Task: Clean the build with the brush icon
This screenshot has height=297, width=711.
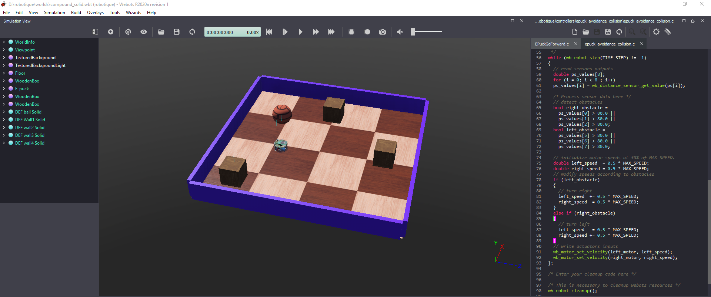Action: pyautogui.click(x=668, y=32)
